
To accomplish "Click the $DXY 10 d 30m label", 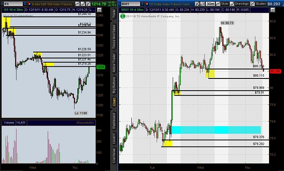I will (132, 10).
